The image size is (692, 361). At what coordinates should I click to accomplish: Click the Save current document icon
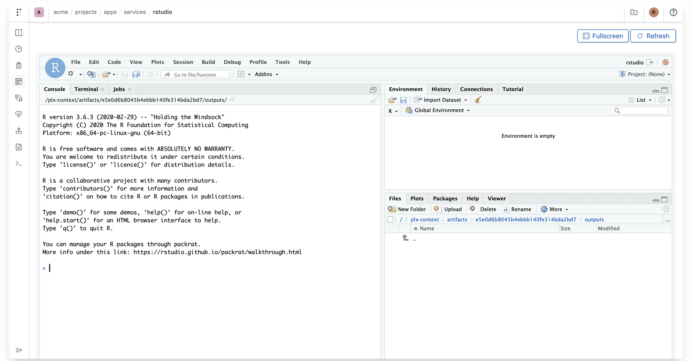(x=125, y=74)
